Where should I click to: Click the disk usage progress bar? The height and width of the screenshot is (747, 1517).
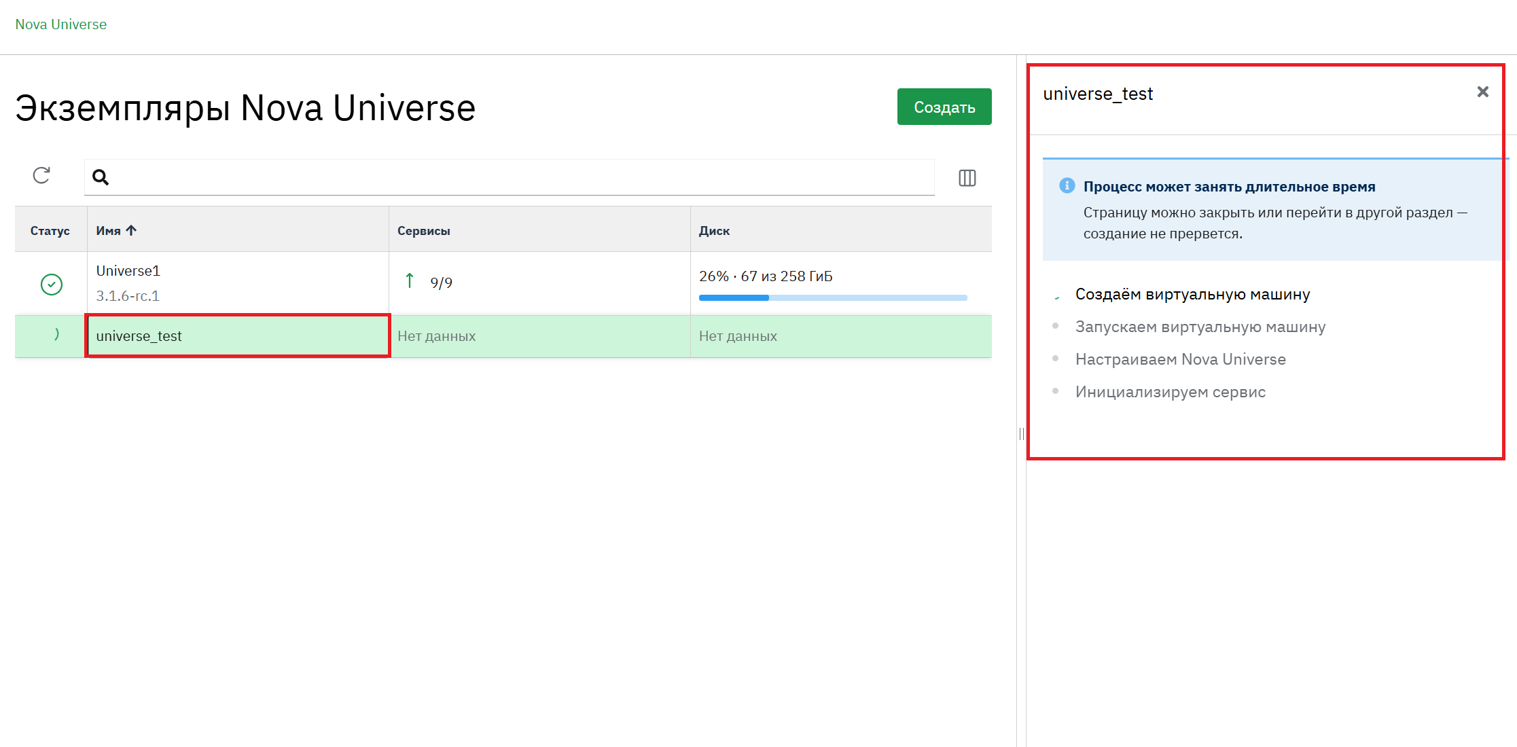pos(832,297)
